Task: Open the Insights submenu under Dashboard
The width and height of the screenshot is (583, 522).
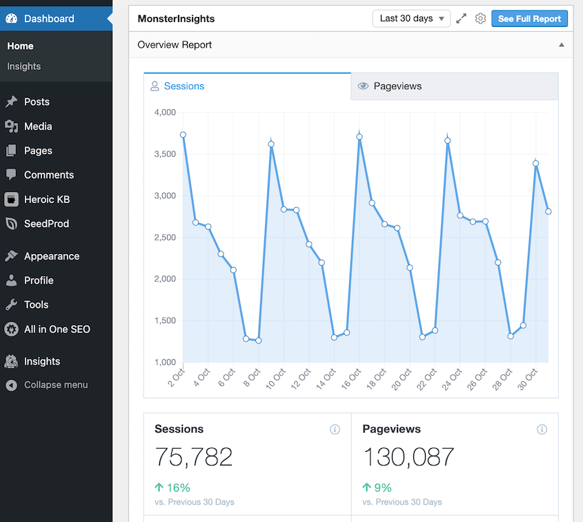Action: [x=23, y=66]
